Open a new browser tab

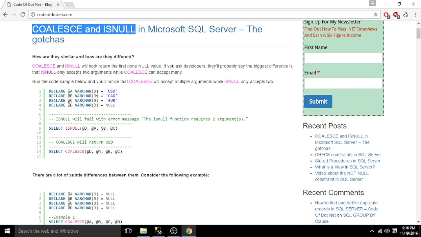point(69,5)
